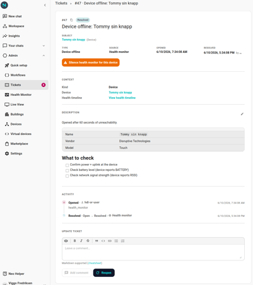Check network signal strength checkbox
Viewport: 253px width, 285px height.
pyautogui.click(x=67, y=176)
